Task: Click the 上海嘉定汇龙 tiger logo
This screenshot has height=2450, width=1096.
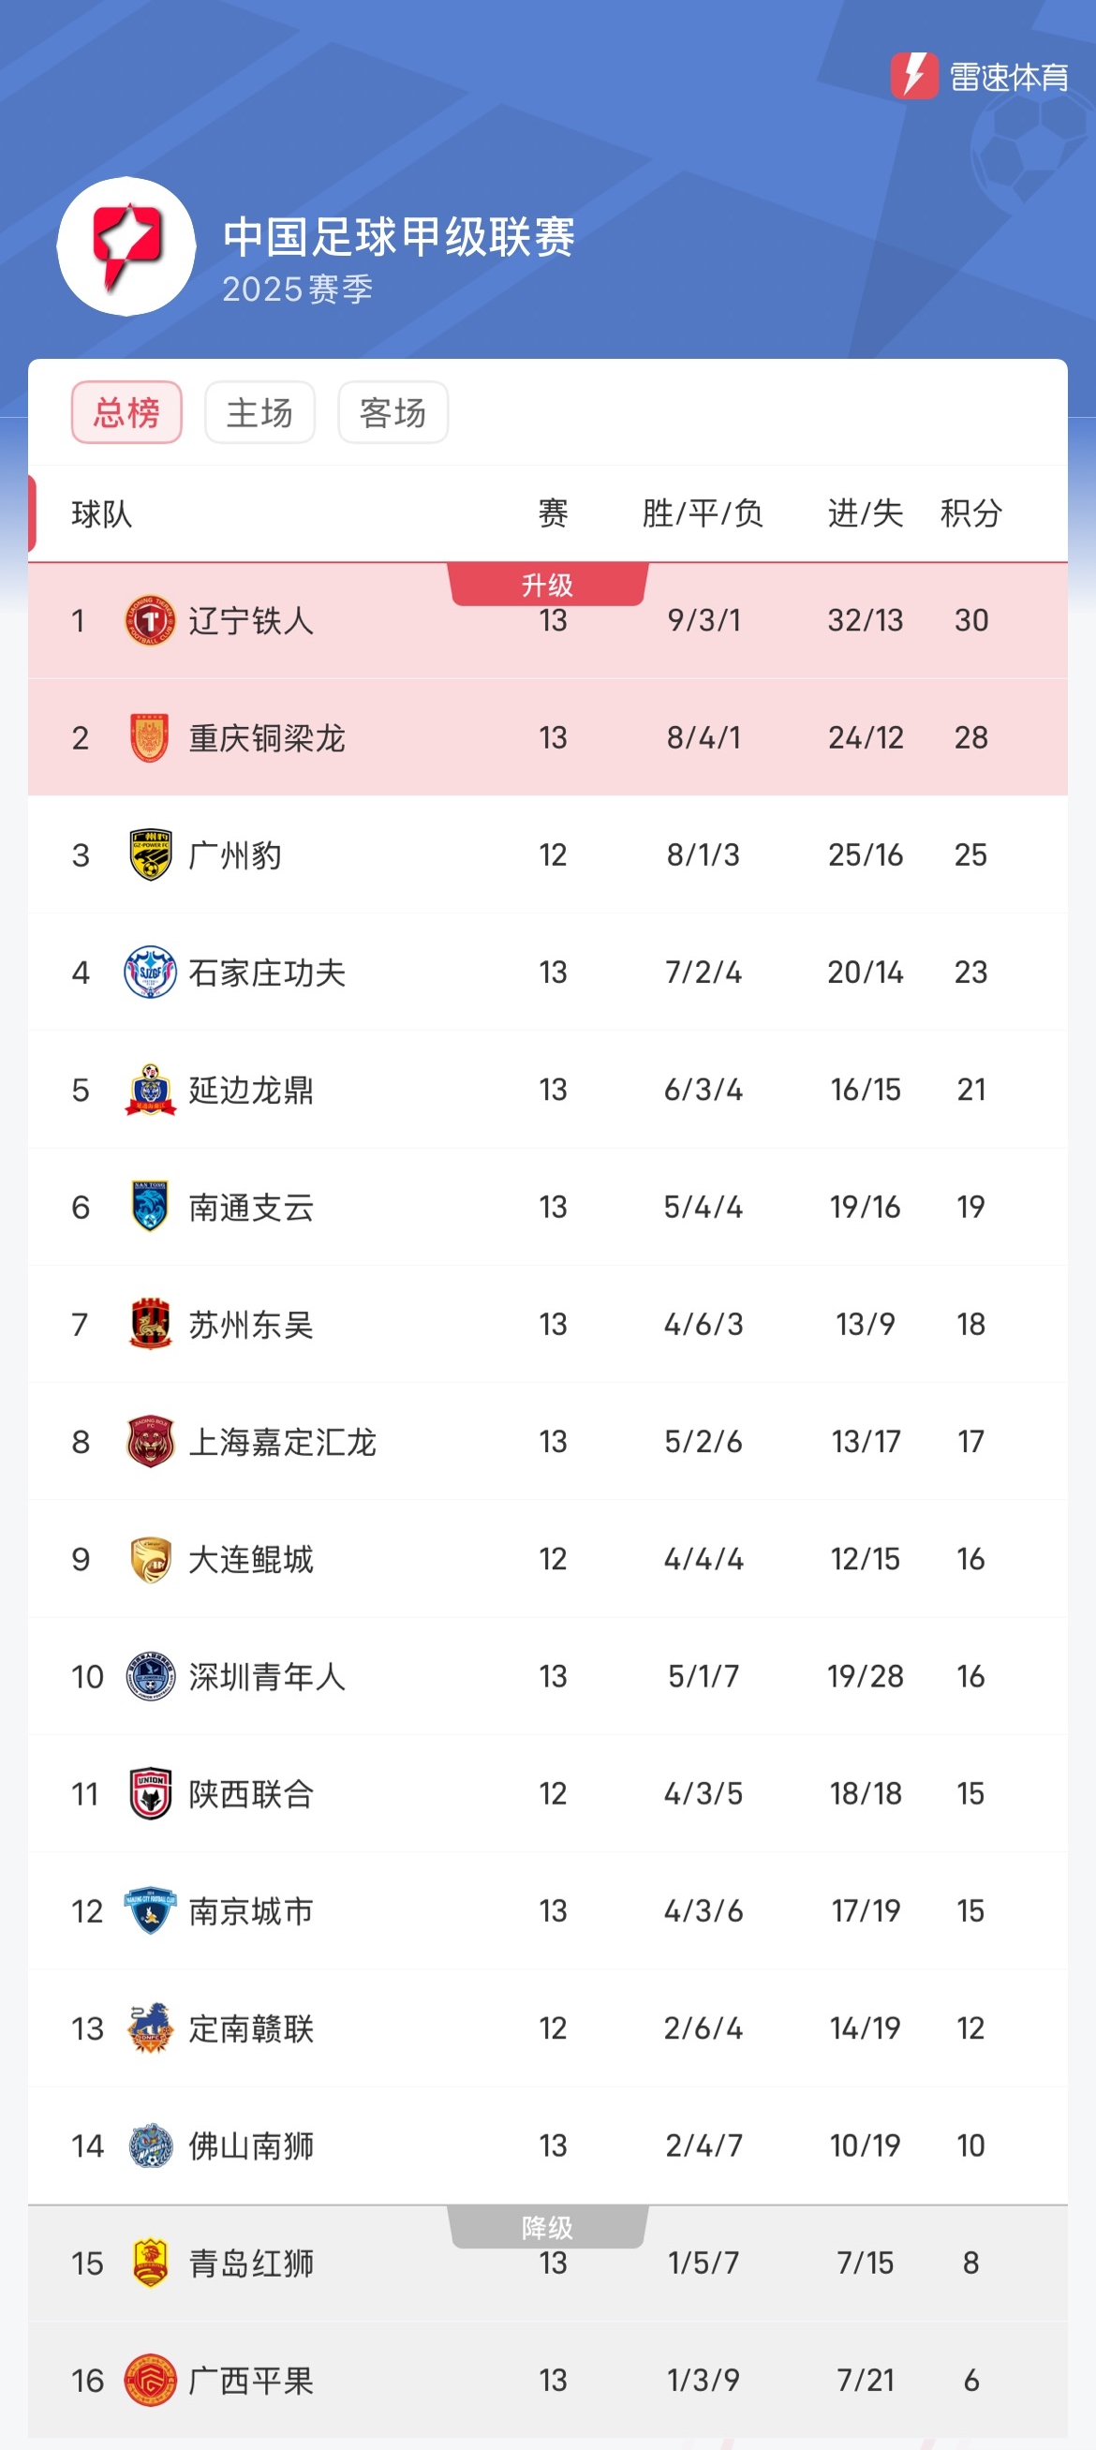Action: pyautogui.click(x=150, y=1442)
